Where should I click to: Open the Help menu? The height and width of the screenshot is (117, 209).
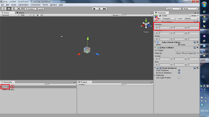pyautogui.click(x=61, y=5)
